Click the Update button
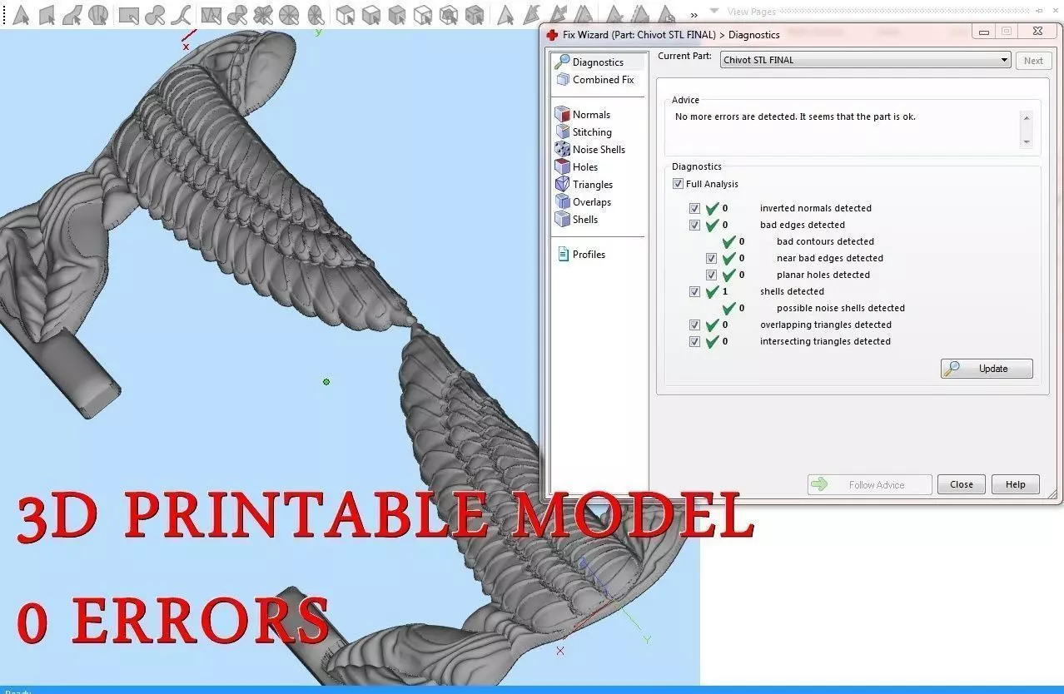Screen dimensions: 1064x694 tap(987, 369)
